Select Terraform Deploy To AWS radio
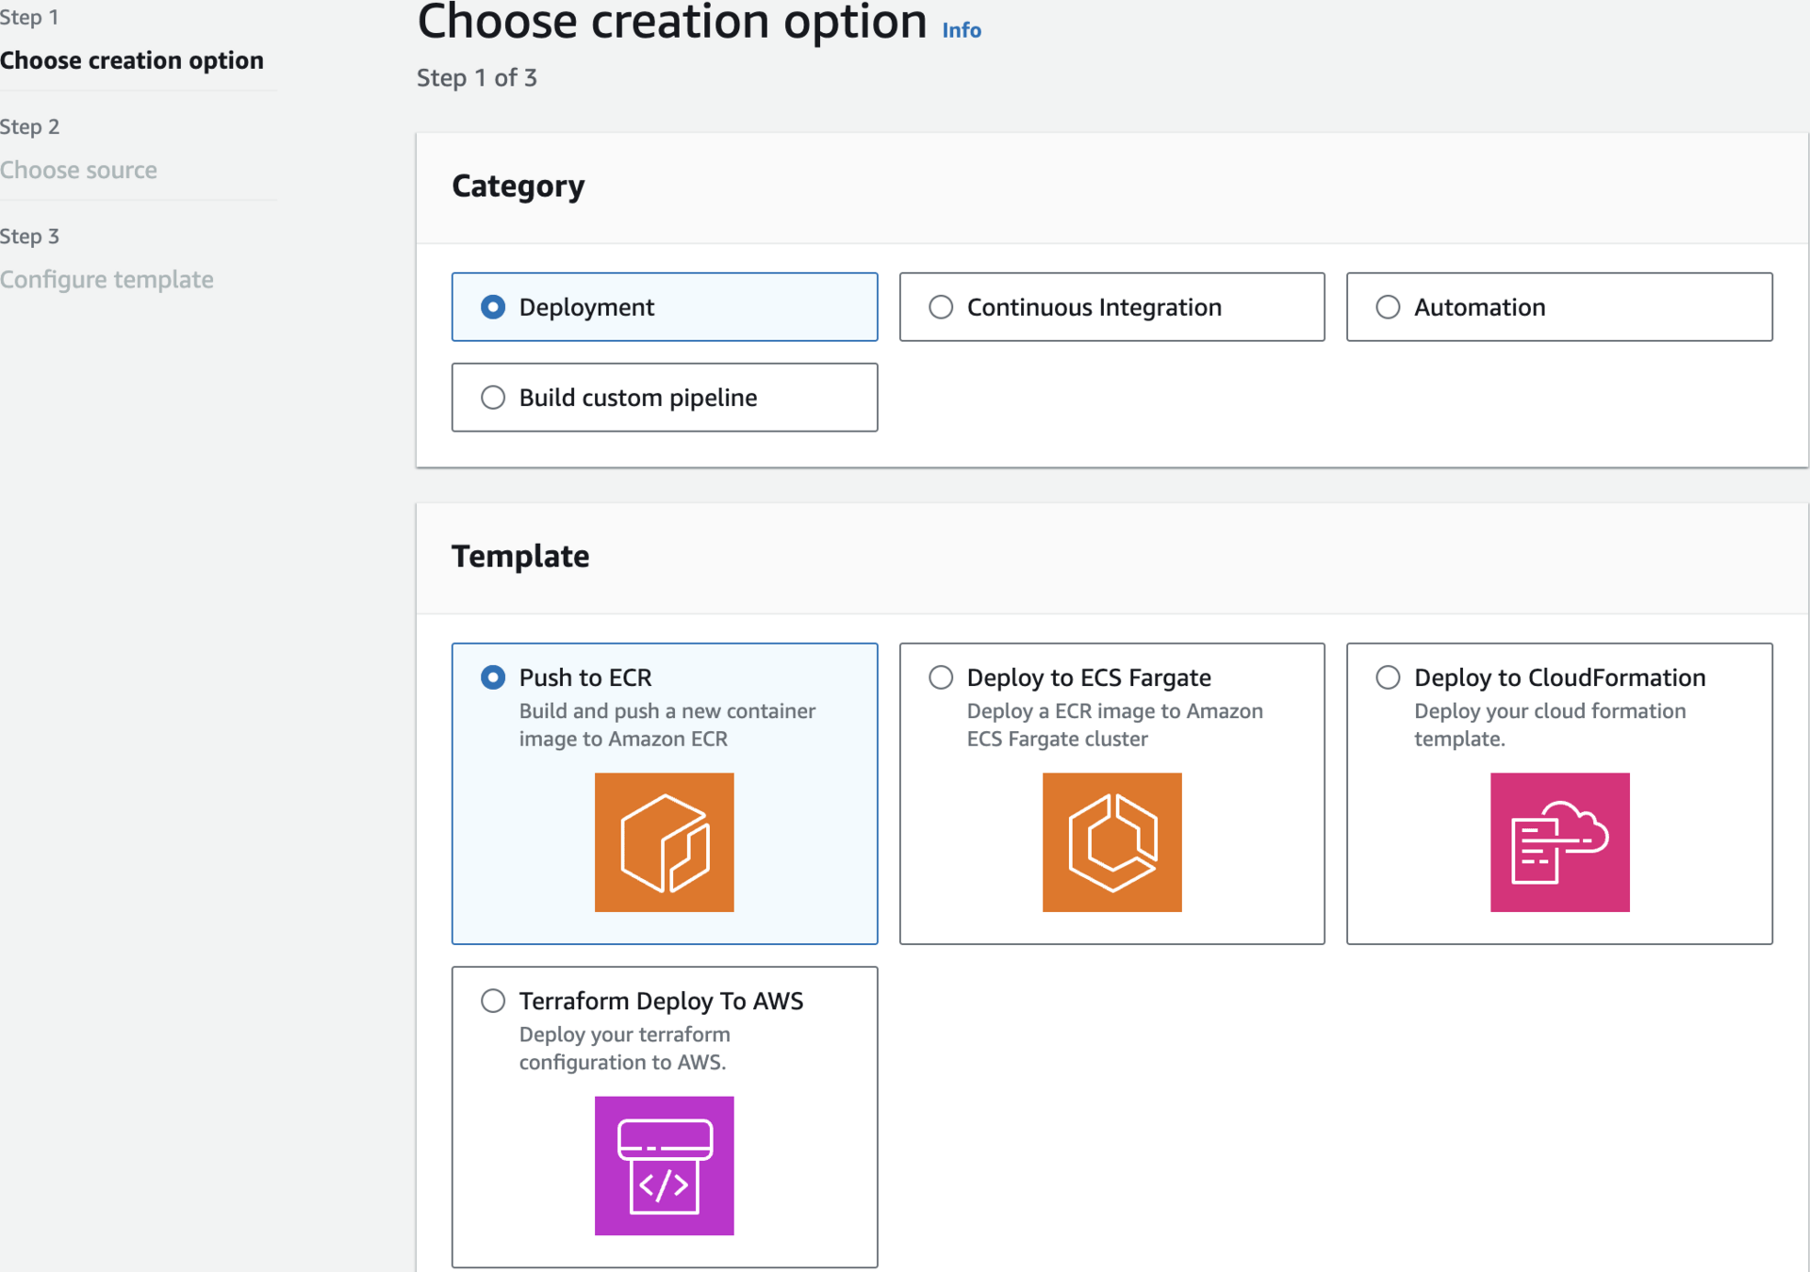This screenshot has height=1272, width=1810. tap(493, 1001)
